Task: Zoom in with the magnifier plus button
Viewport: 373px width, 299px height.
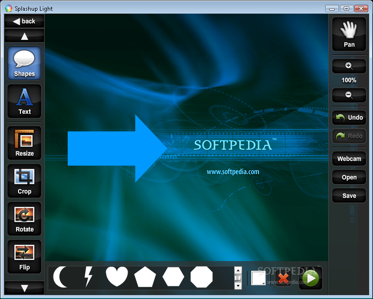Action: pos(349,66)
